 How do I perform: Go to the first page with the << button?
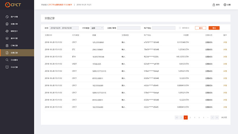click(x=177, y=117)
